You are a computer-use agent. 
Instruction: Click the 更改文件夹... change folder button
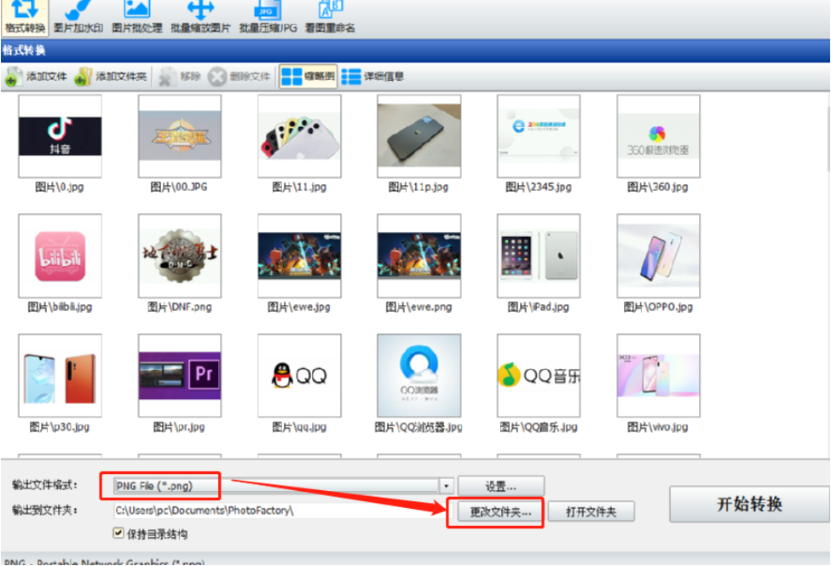click(499, 512)
